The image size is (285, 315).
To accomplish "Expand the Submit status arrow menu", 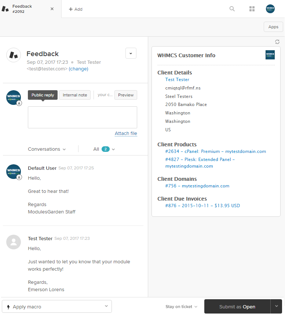I will tap(276, 306).
